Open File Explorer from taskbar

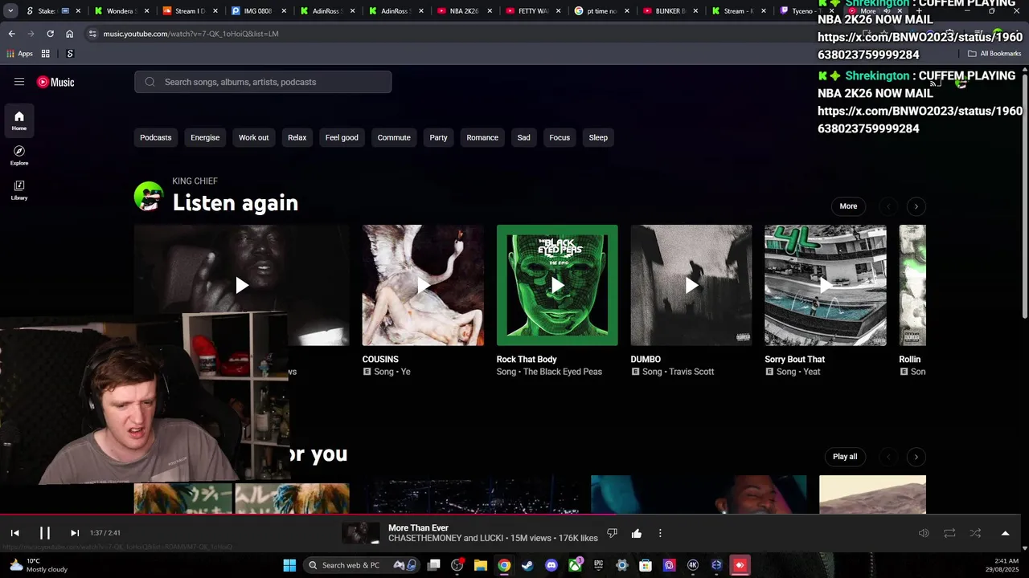click(x=480, y=565)
